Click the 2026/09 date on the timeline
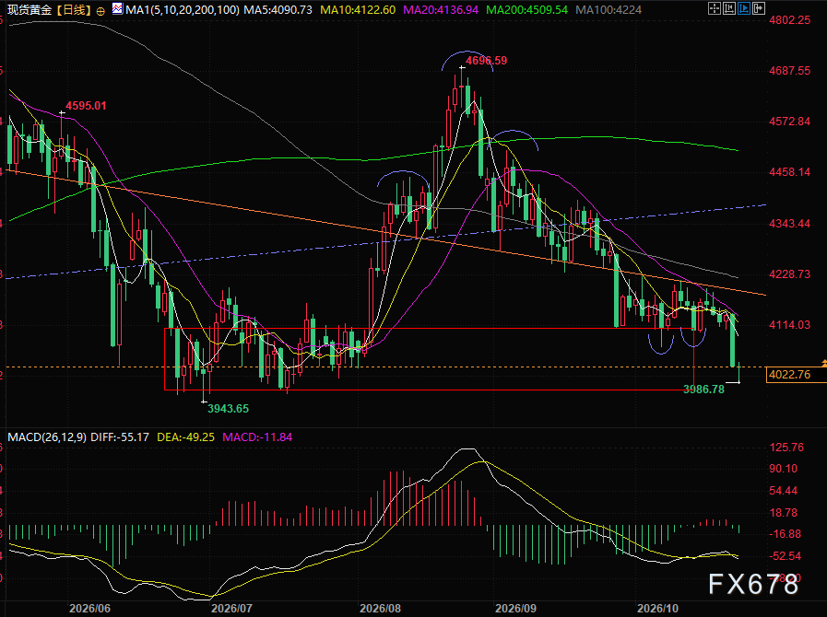 (x=515, y=609)
